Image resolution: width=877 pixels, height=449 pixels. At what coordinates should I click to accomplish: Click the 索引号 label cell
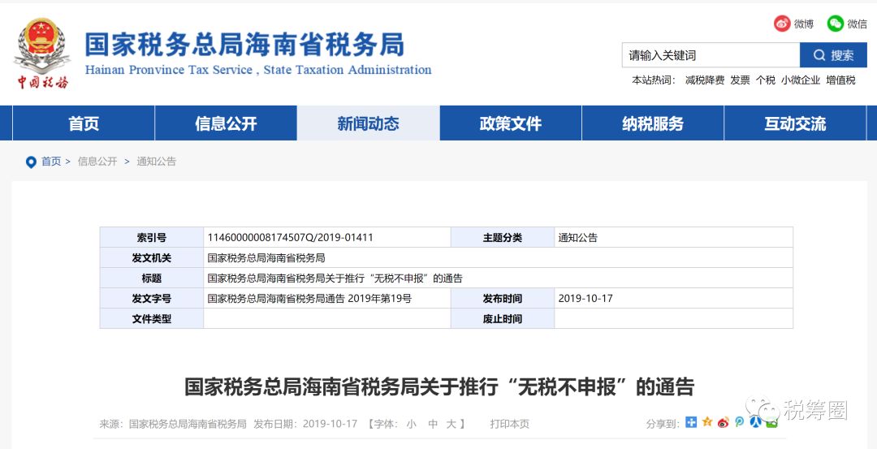click(152, 238)
